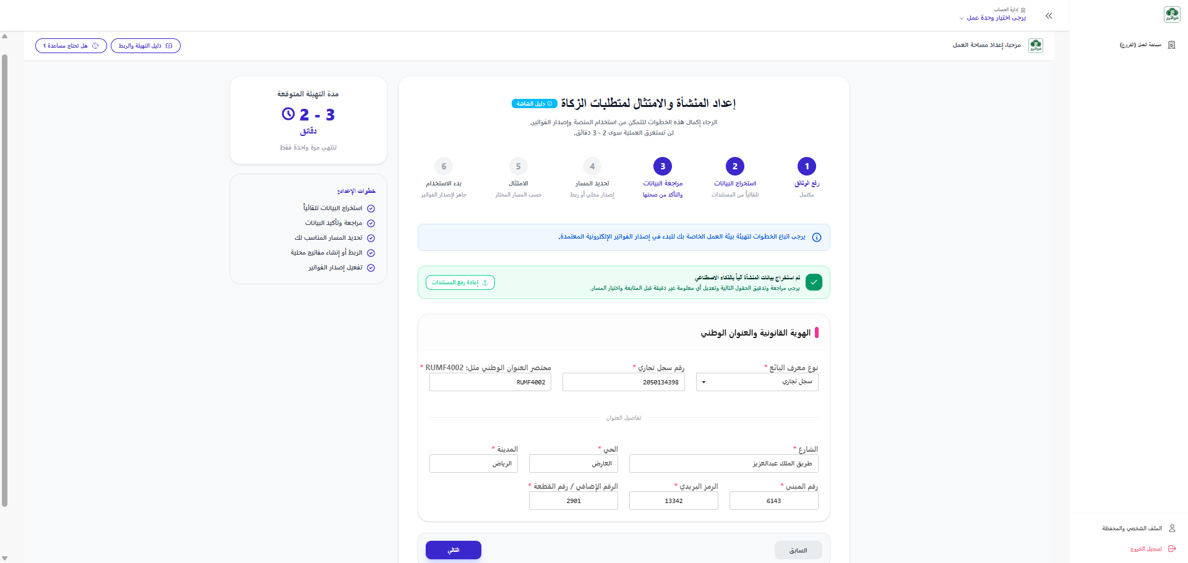Click the red logout icon in the sidebar
Screen dimensions: 1188x563
[1172, 549]
